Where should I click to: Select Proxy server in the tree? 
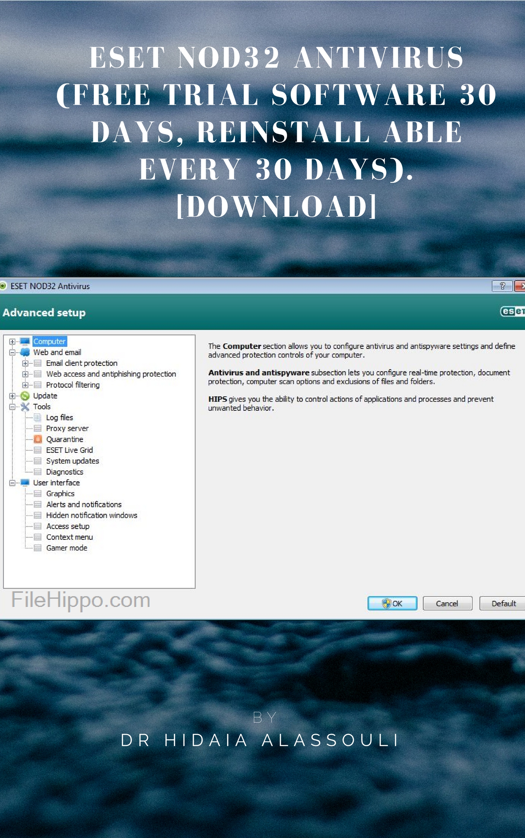67,428
